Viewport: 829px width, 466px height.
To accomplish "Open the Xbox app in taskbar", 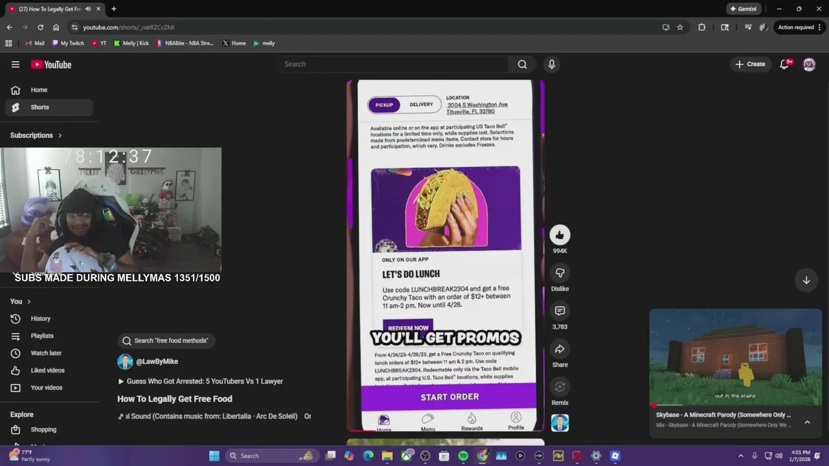I will (406, 456).
